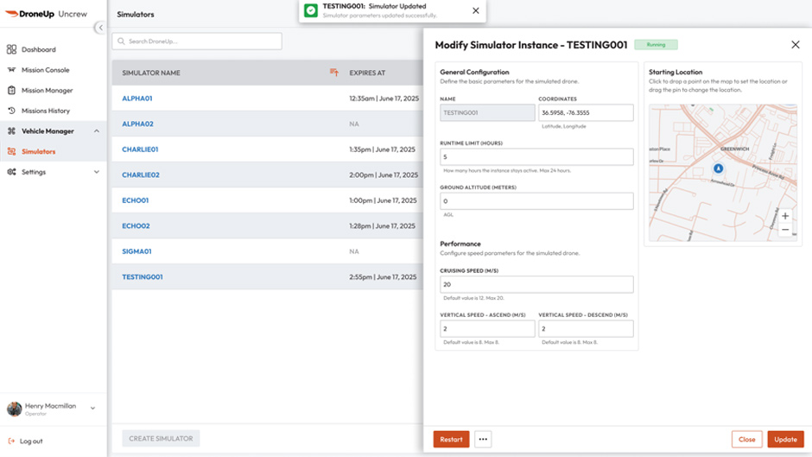The image size is (812, 457).
Task: Click the DroneUp Uncrew logo
Action: (46, 14)
